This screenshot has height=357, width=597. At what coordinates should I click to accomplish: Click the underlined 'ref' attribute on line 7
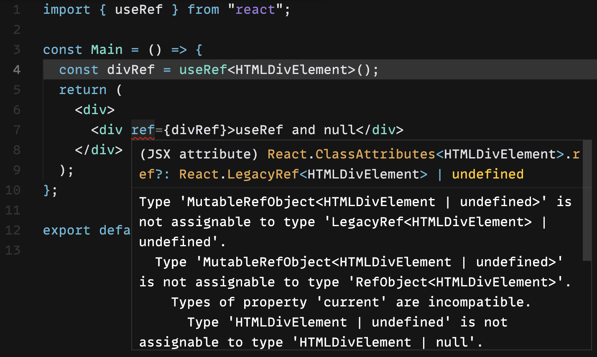143,130
